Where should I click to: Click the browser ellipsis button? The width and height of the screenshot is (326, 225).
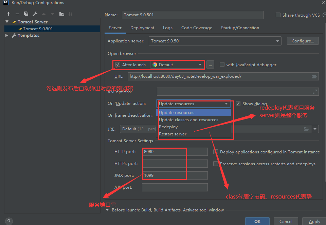point(210,65)
